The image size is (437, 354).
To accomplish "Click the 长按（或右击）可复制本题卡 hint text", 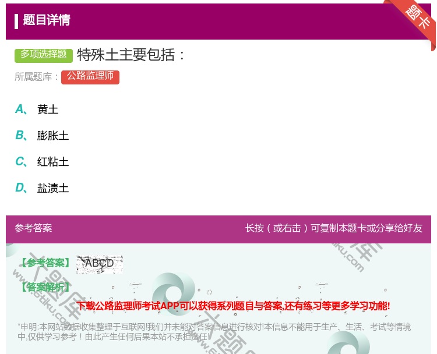I will pyautogui.click(x=334, y=228).
